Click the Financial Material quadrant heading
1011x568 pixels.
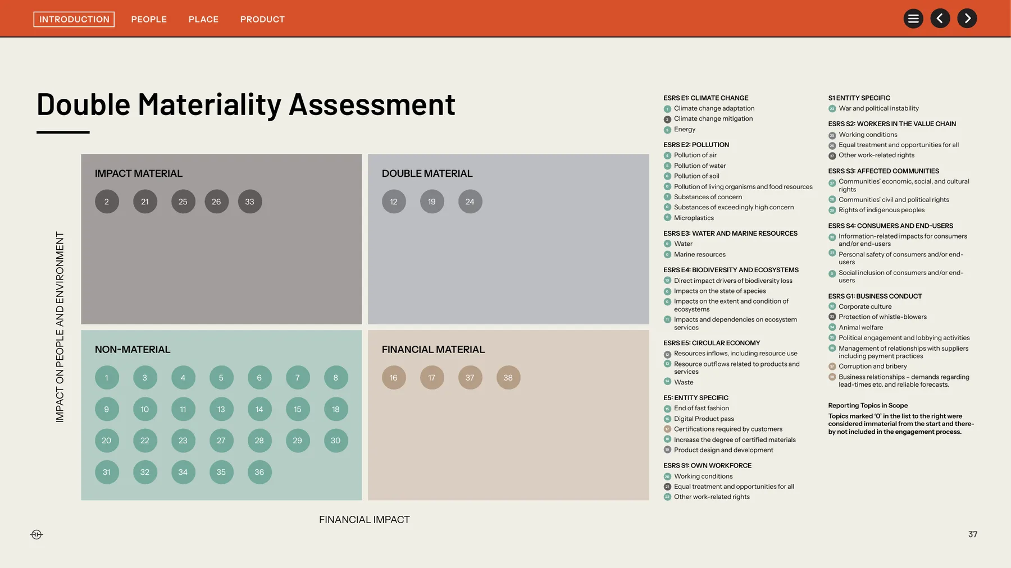pyautogui.click(x=433, y=349)
